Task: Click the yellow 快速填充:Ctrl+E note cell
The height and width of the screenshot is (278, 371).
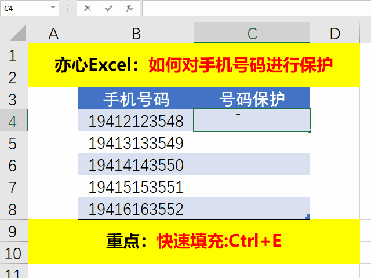Action: pyautogui.click(x=194, y=241)
